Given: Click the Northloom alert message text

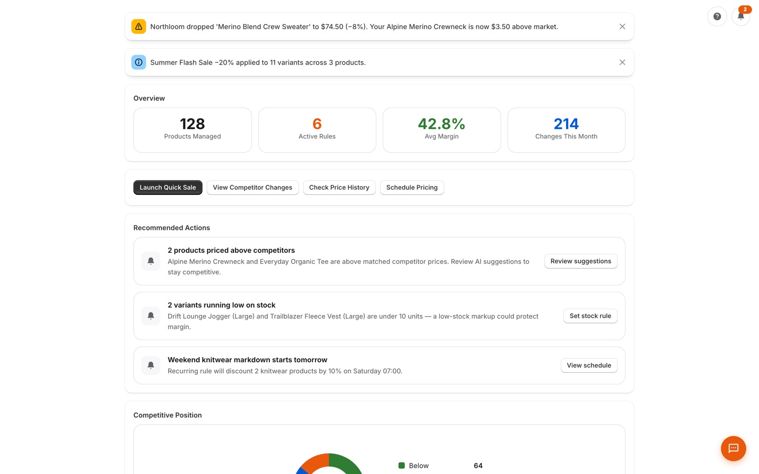Looking at the screenshot, I should click(x=354, y=26).
